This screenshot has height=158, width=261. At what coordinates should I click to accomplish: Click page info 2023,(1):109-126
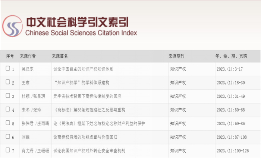pos(233,151)
